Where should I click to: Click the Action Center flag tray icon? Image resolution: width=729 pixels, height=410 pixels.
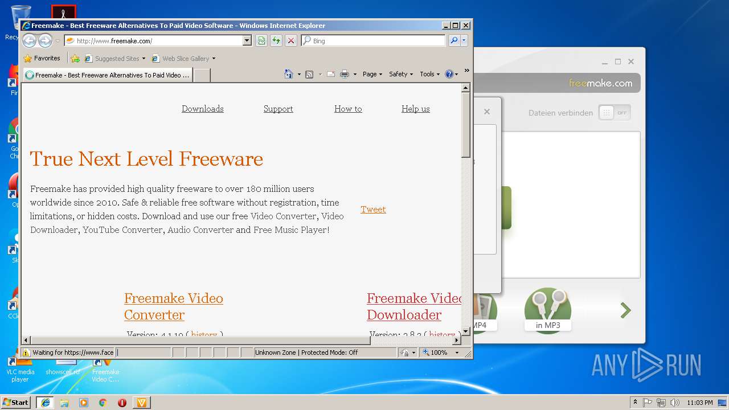tap(648, 403)
